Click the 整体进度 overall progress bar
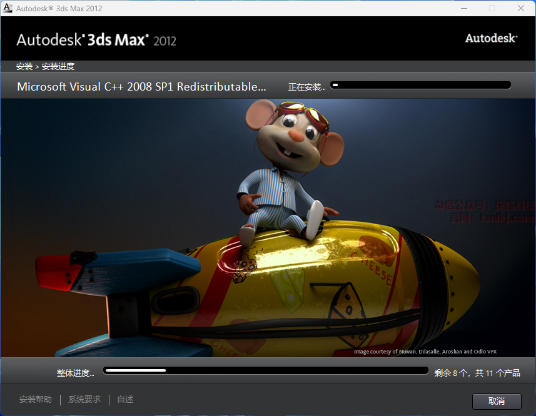The width and height of the screenshot is (536, 416). point(266,370)
